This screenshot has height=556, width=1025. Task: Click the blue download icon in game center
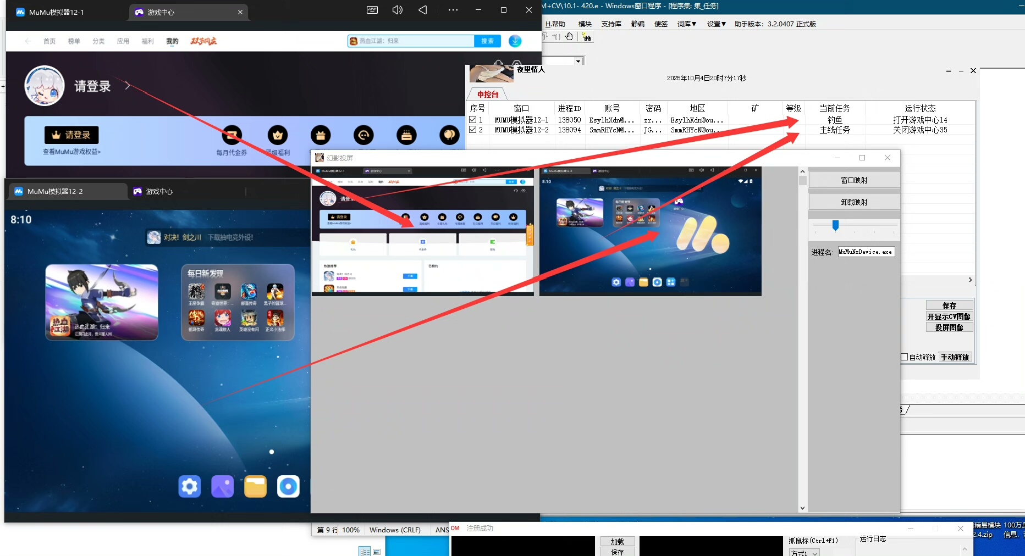coord(515,41)
